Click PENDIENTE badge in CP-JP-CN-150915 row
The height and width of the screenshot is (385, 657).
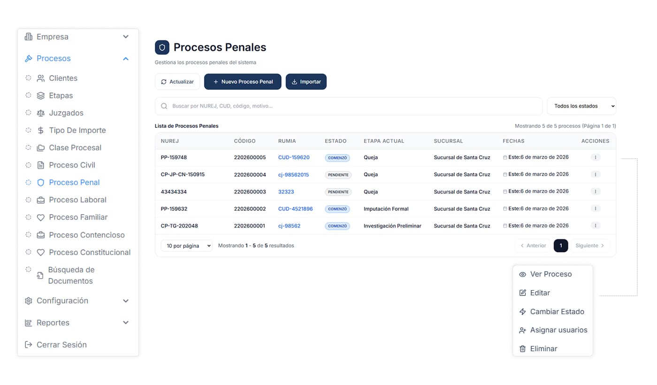pyautogui.click(x=338, y=175)
